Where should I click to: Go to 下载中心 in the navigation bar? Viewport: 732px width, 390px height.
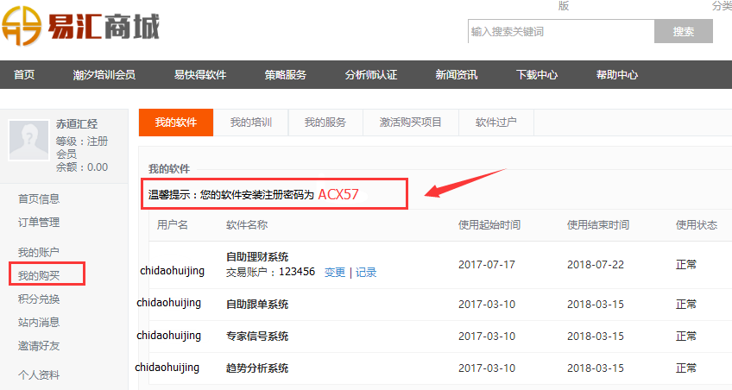tap(536, 75)
